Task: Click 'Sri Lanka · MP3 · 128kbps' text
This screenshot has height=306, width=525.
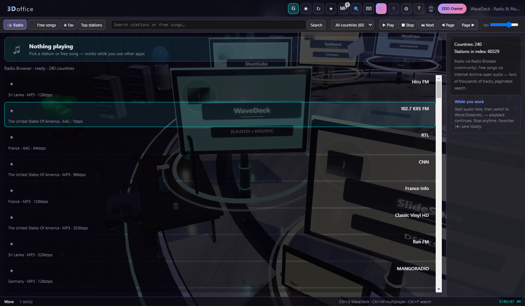Action: (30, 95)
